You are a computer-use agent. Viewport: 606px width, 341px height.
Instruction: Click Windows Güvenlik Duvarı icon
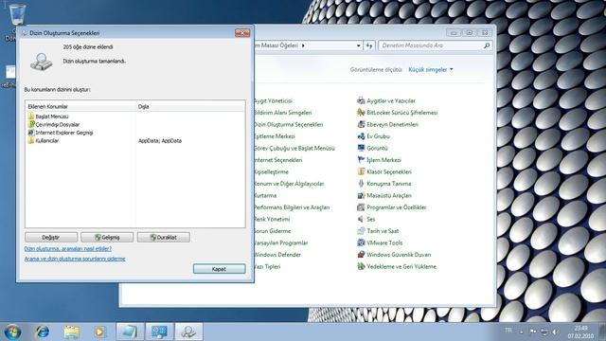361,255
